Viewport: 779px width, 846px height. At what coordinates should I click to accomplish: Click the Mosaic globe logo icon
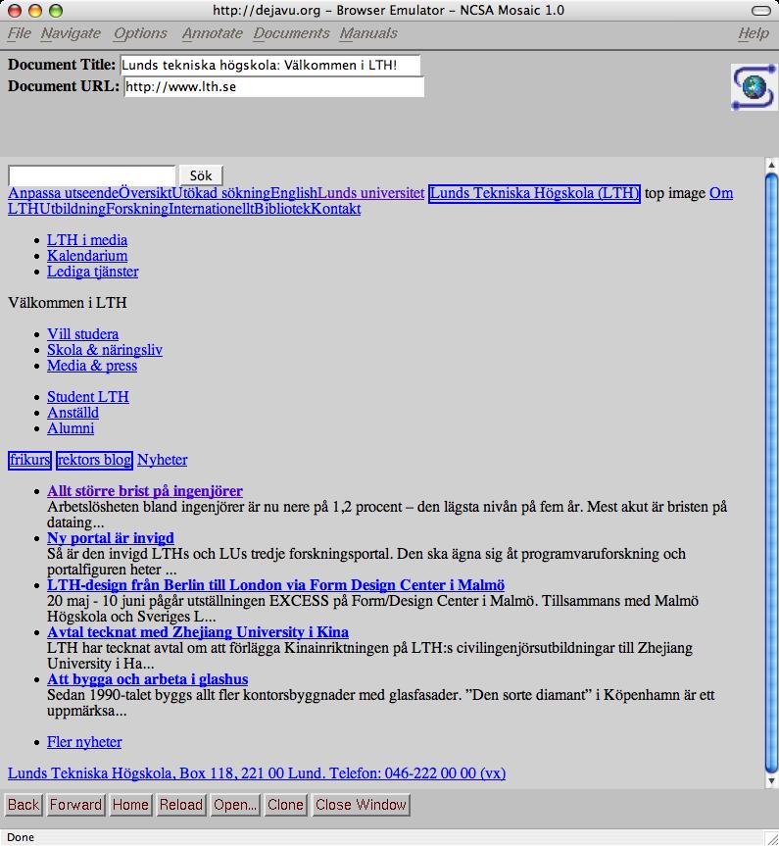tap(755, 87)
